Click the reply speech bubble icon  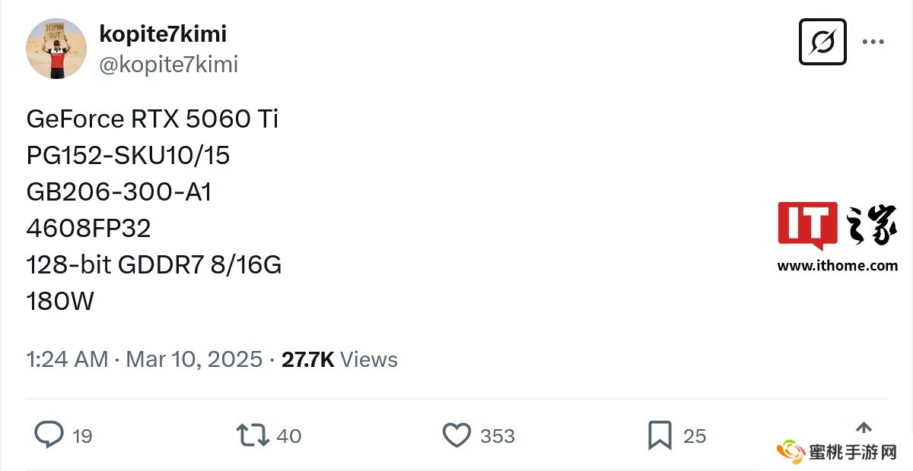coord(49,435)
